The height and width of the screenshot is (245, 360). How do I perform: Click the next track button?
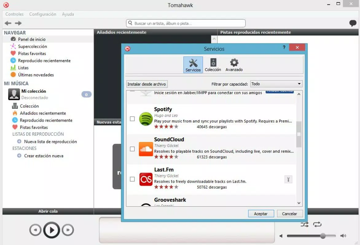[x=68, y=230]
